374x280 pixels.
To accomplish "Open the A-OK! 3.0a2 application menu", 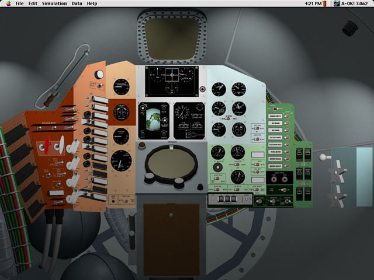I will (x=352, y=3).
